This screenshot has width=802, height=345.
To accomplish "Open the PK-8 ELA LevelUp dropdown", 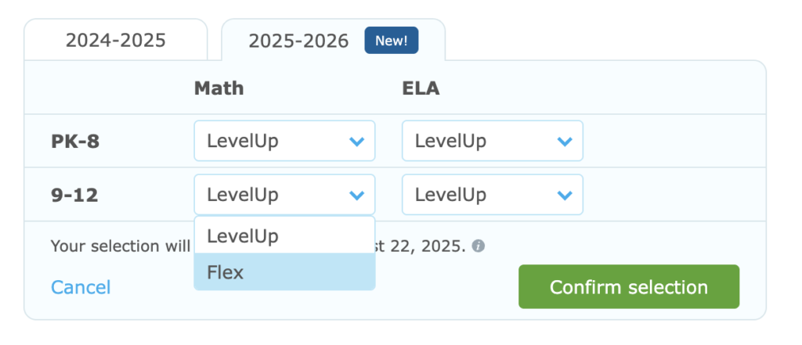I will [493, 141].
